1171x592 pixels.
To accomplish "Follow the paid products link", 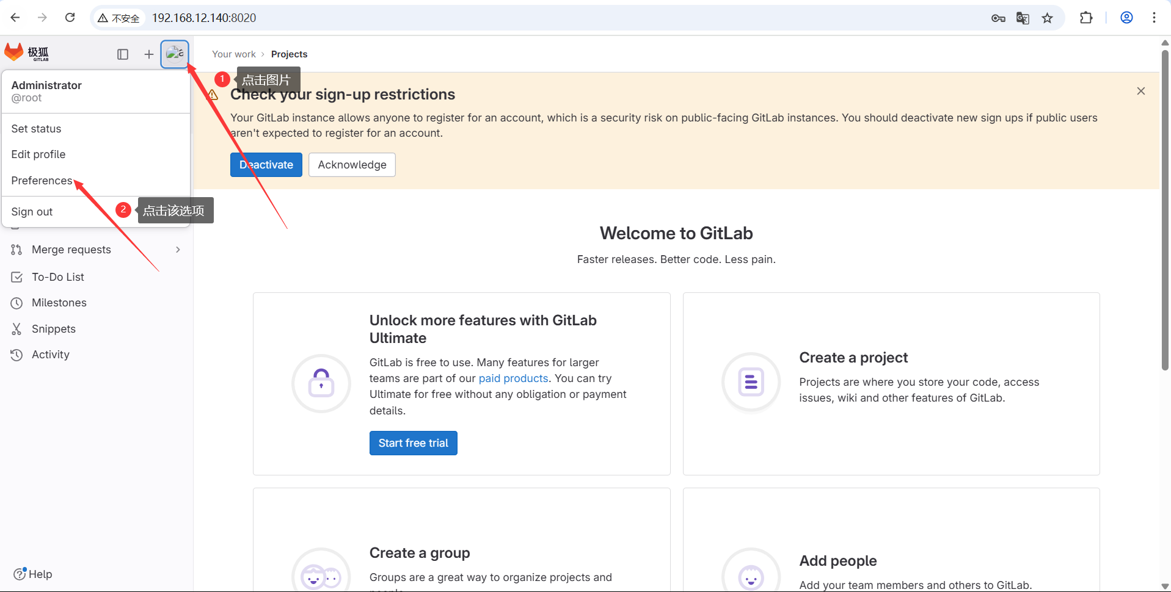I will (514, 378).
